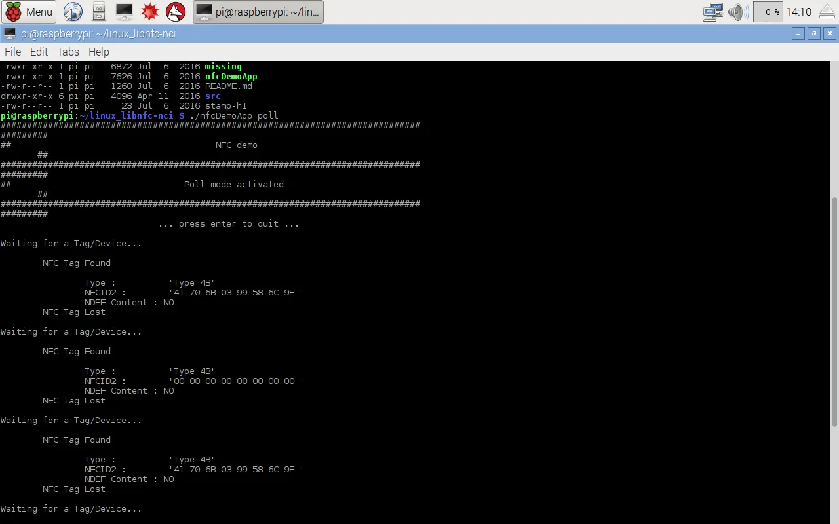Viewport: 839px width, 524px height.
Task: Click the 'NFC demo' banner text
Action: 236,145
